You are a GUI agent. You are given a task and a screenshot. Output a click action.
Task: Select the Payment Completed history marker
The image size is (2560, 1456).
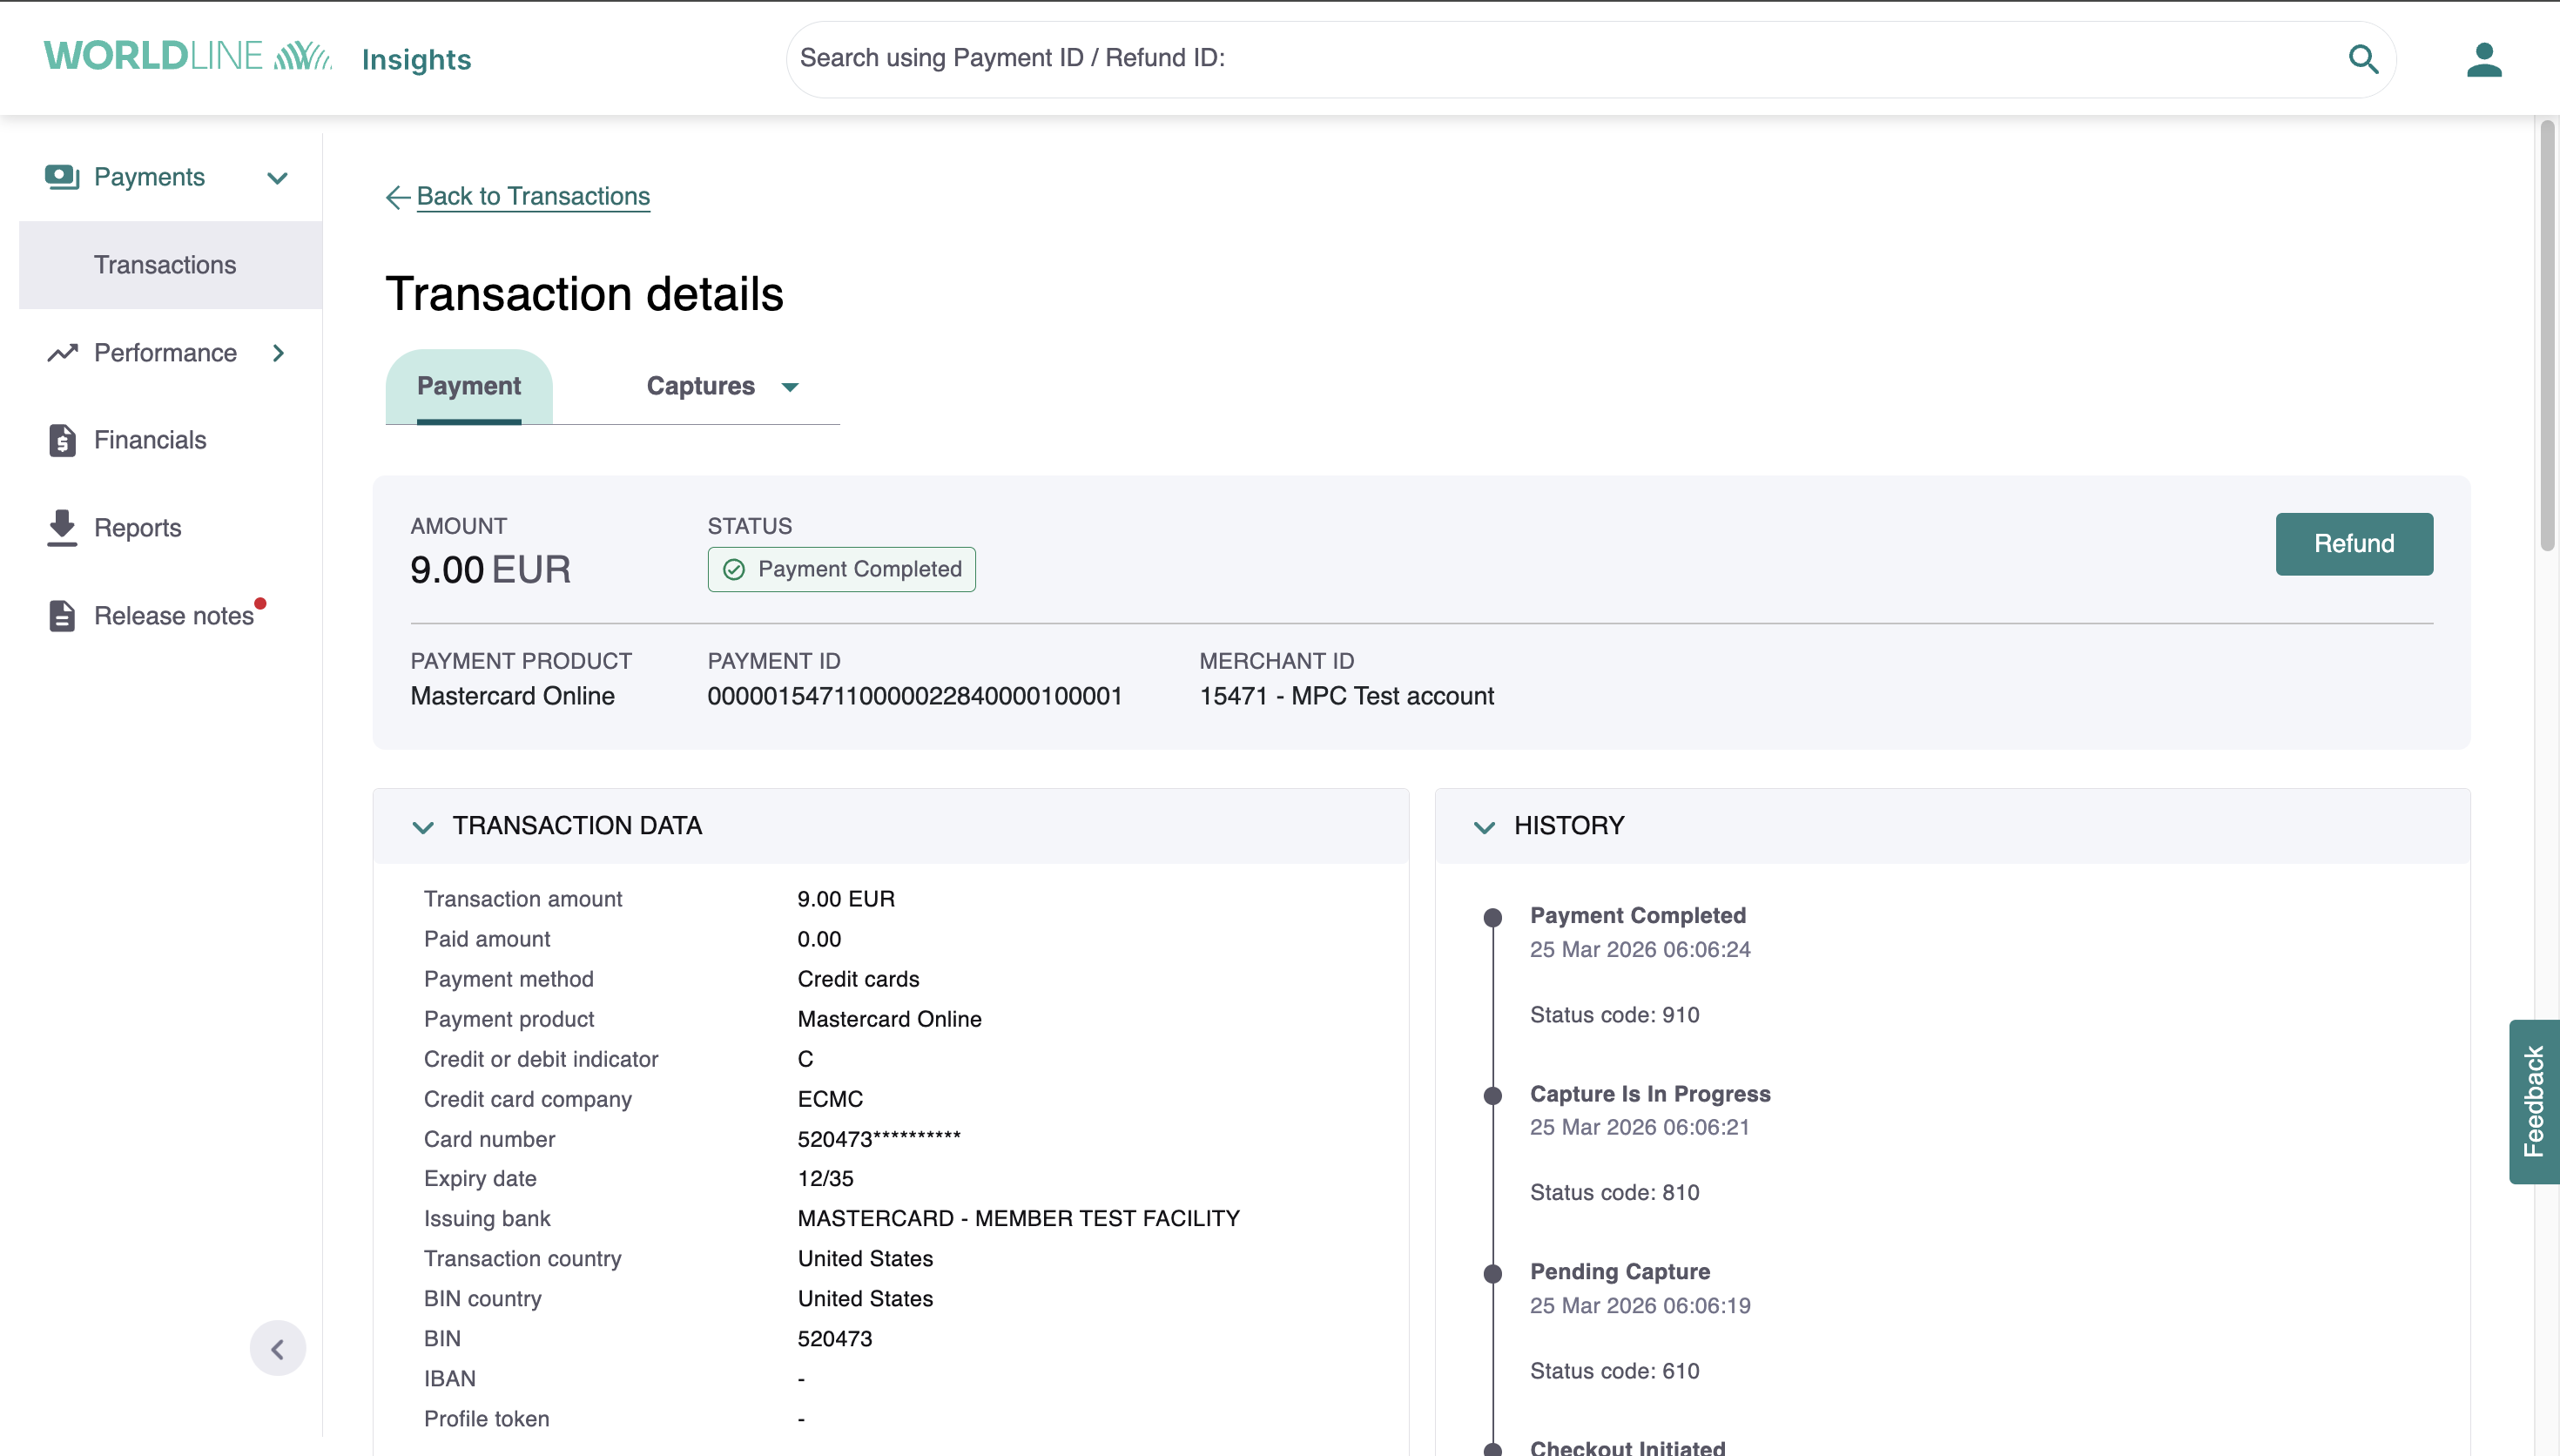[x=1492, y=917]
